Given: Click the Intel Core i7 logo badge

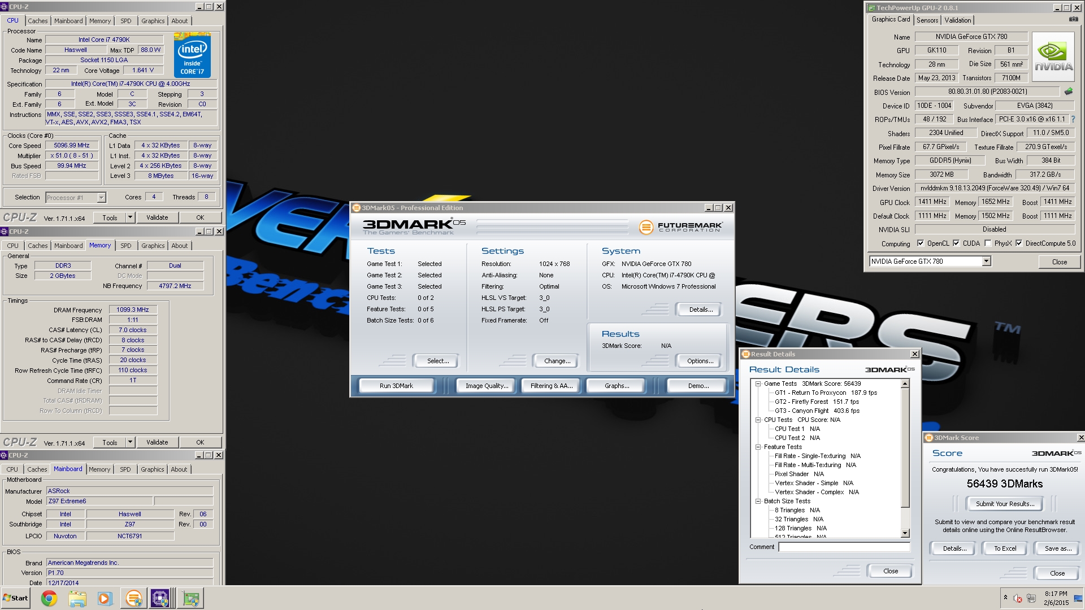Looking at the screenshot, I should pos(192,55).
